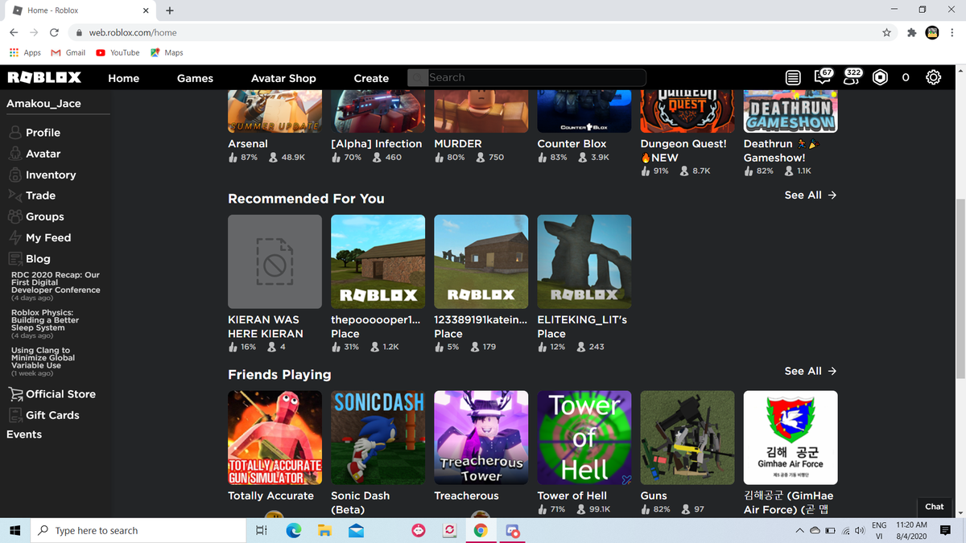Open Avatar Shop in navigation bar
Image resolution: width=966 pixels, height=543 pixels.
(x=283, y=78)
